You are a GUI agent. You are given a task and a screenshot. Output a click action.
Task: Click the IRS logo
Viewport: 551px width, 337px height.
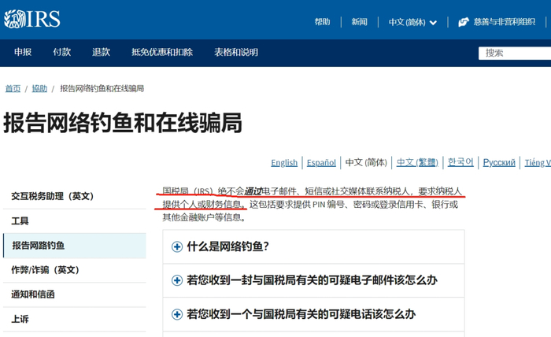click(x=32, y=19)
